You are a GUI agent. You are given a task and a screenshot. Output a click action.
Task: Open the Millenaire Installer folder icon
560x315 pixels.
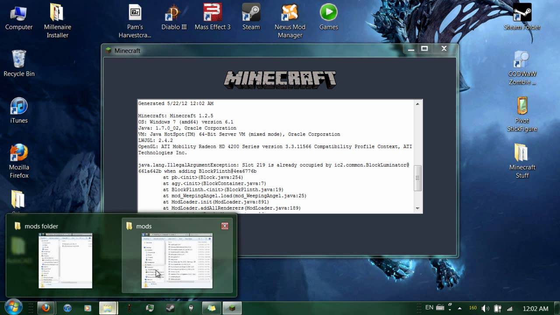coord(57,21)
